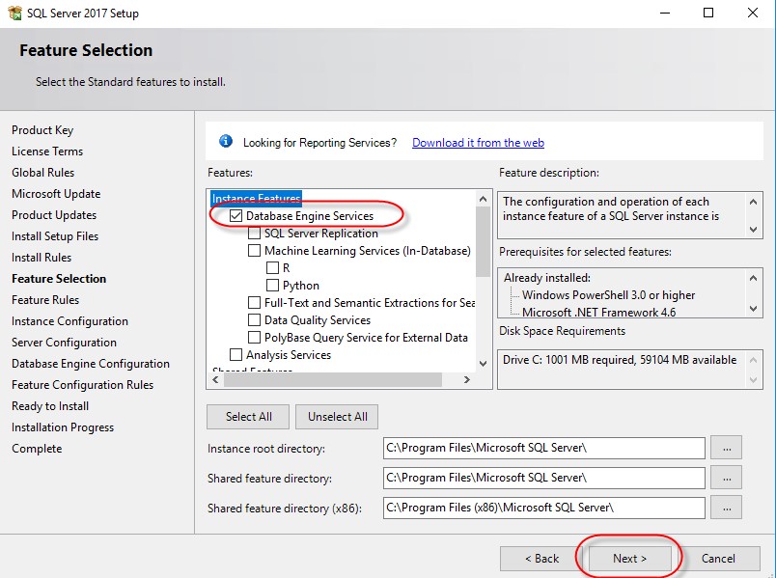Click the features list scroll up arrow
This screenshot has height=578, width=776.
coord(483,199)
